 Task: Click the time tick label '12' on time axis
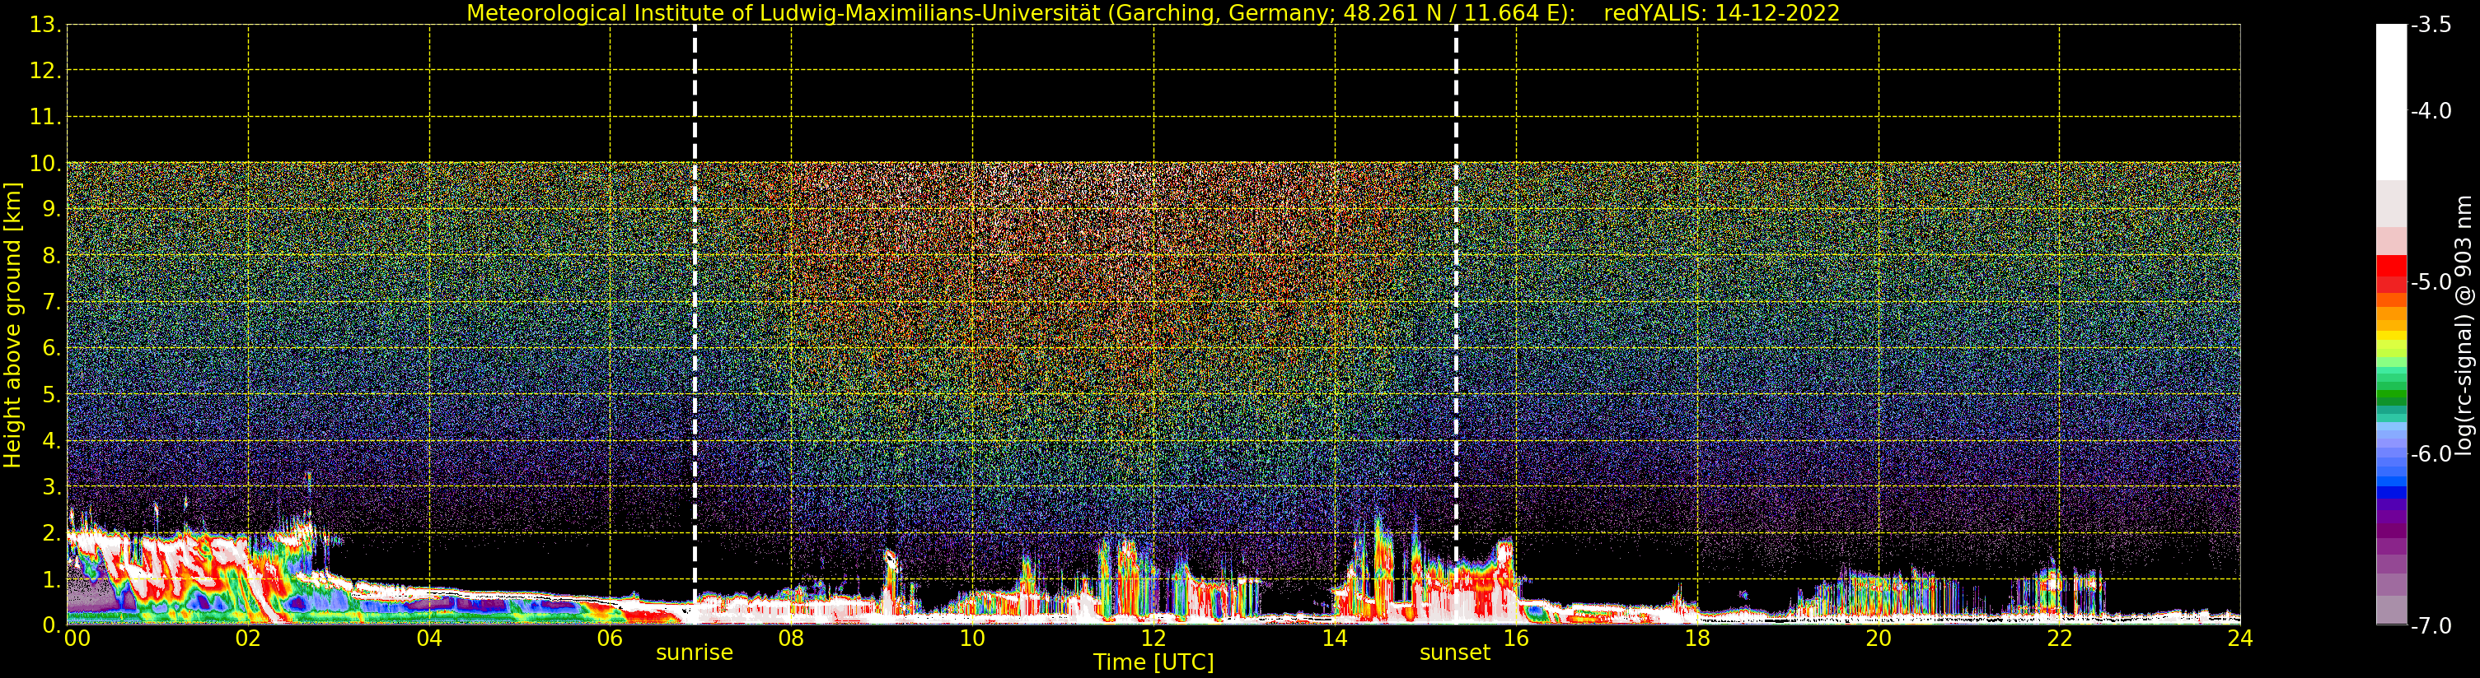click(x=1153, y=639)
